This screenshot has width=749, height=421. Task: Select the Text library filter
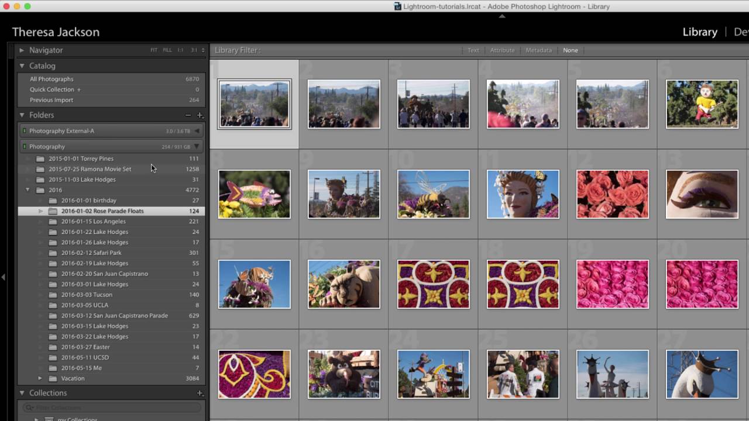click(473, 50)
